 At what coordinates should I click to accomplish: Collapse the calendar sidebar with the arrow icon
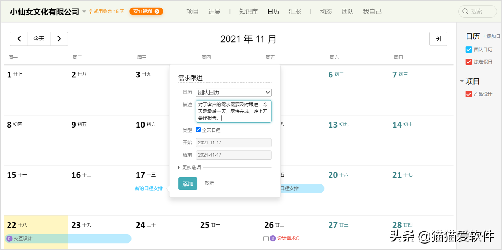click(438, 39)
